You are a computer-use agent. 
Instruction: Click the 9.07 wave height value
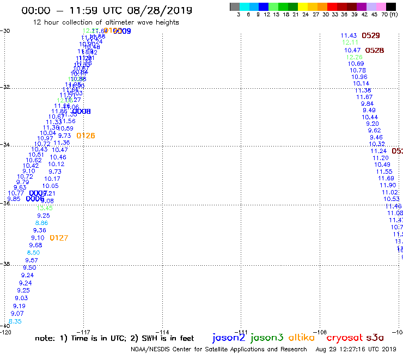(17, 314)
